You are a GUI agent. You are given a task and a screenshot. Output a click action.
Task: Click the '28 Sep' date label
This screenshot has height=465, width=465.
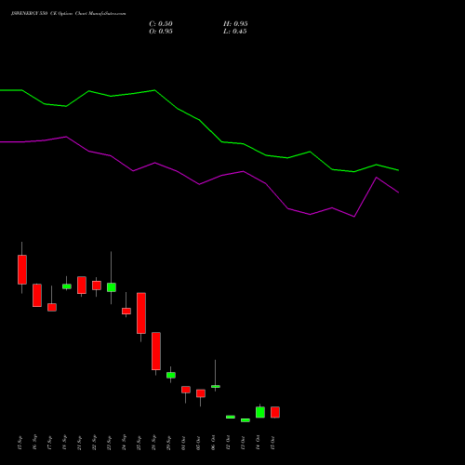pos(154,443)
